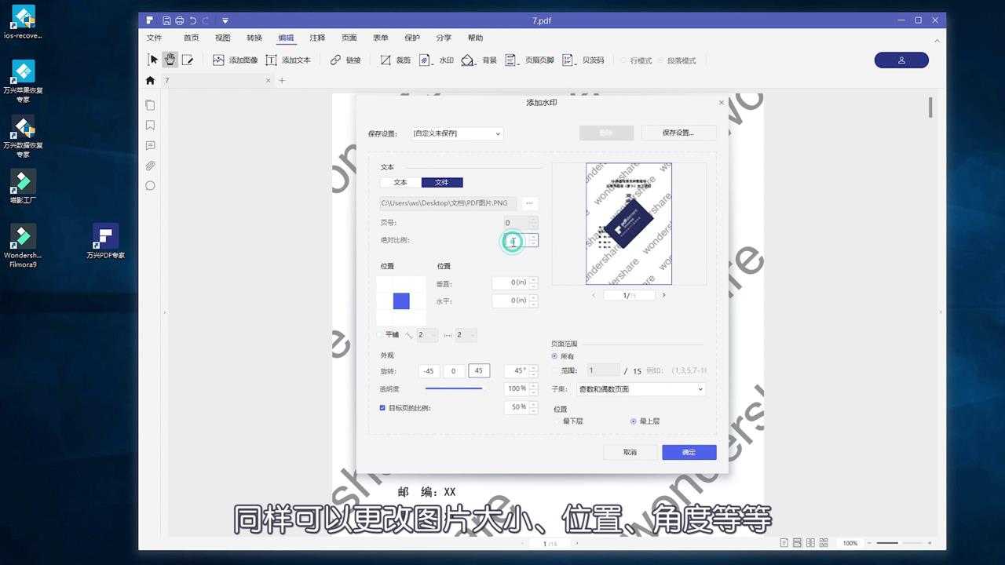
Task: Enable the 平铺 tile checkbox
Action: [381, 335]
